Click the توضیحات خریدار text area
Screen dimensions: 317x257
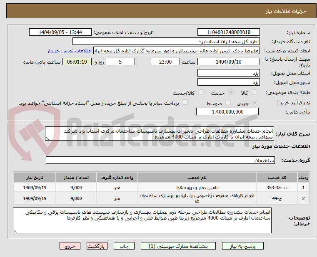[x=142, y=220]
